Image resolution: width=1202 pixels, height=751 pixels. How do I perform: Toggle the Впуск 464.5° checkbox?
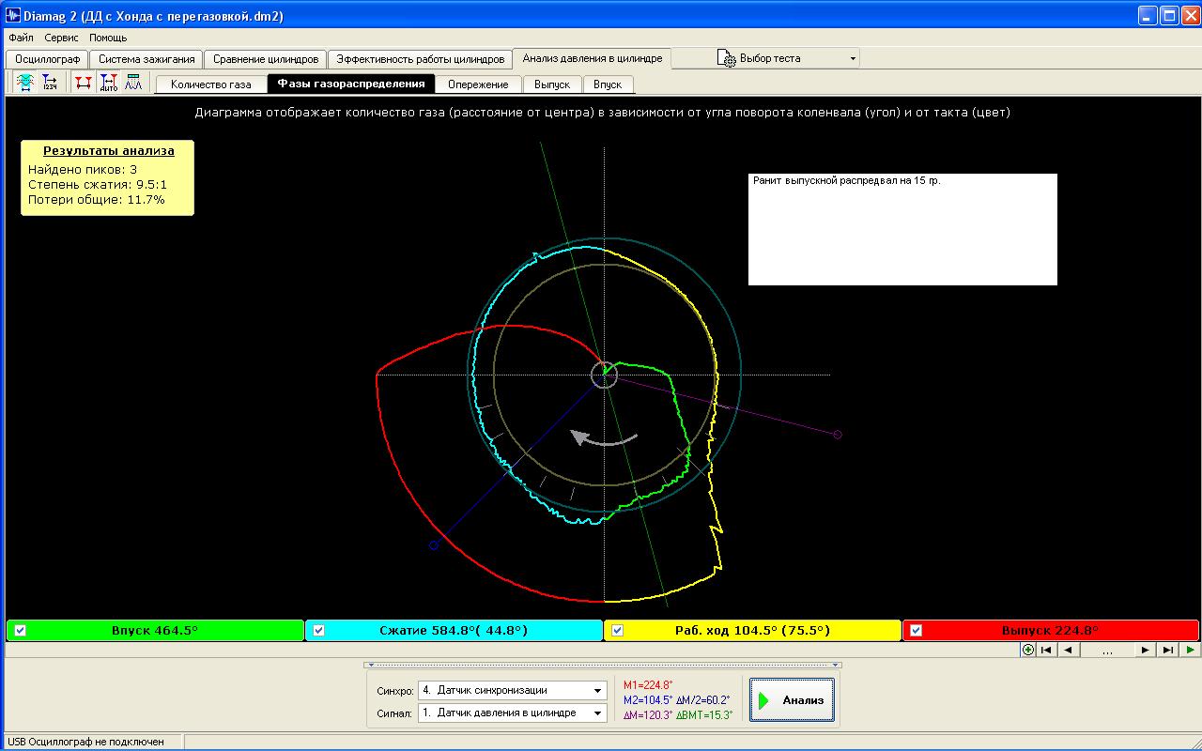[x=21, y=631]
